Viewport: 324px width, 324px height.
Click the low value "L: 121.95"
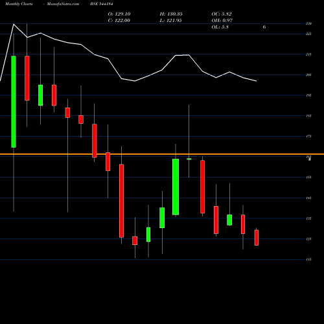(170, 20)
